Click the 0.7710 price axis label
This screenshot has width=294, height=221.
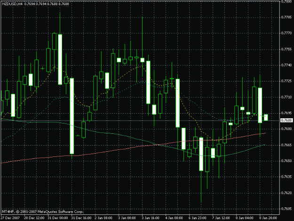(286, 97)
